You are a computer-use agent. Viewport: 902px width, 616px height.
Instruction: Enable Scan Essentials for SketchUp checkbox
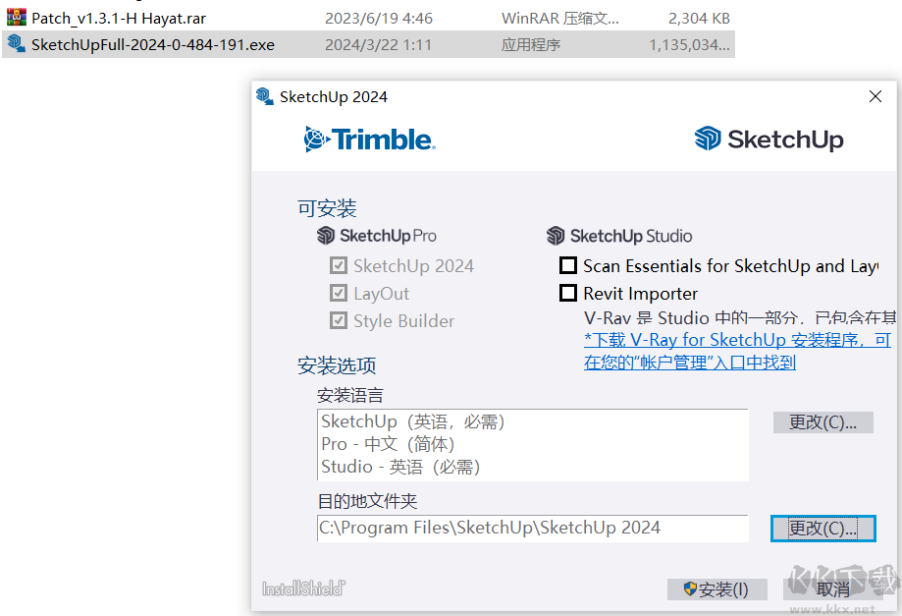click(568, 265)
